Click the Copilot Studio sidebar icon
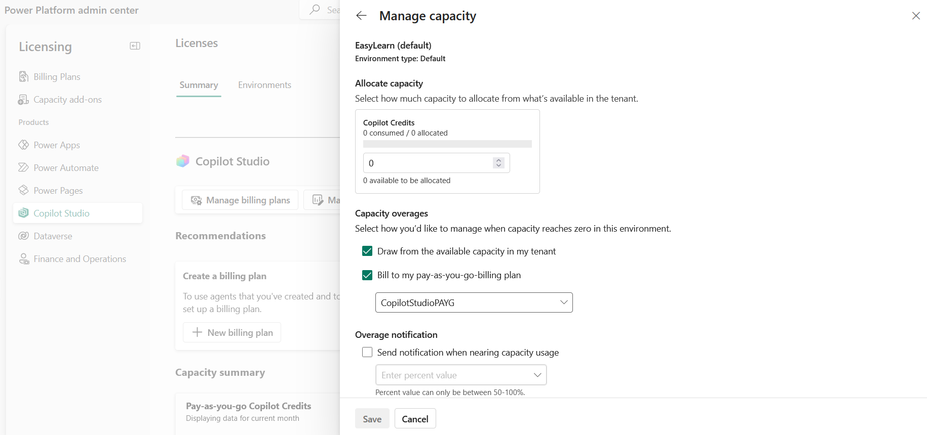Viewport: 927px width, 435px height. (x=23, y=213)
